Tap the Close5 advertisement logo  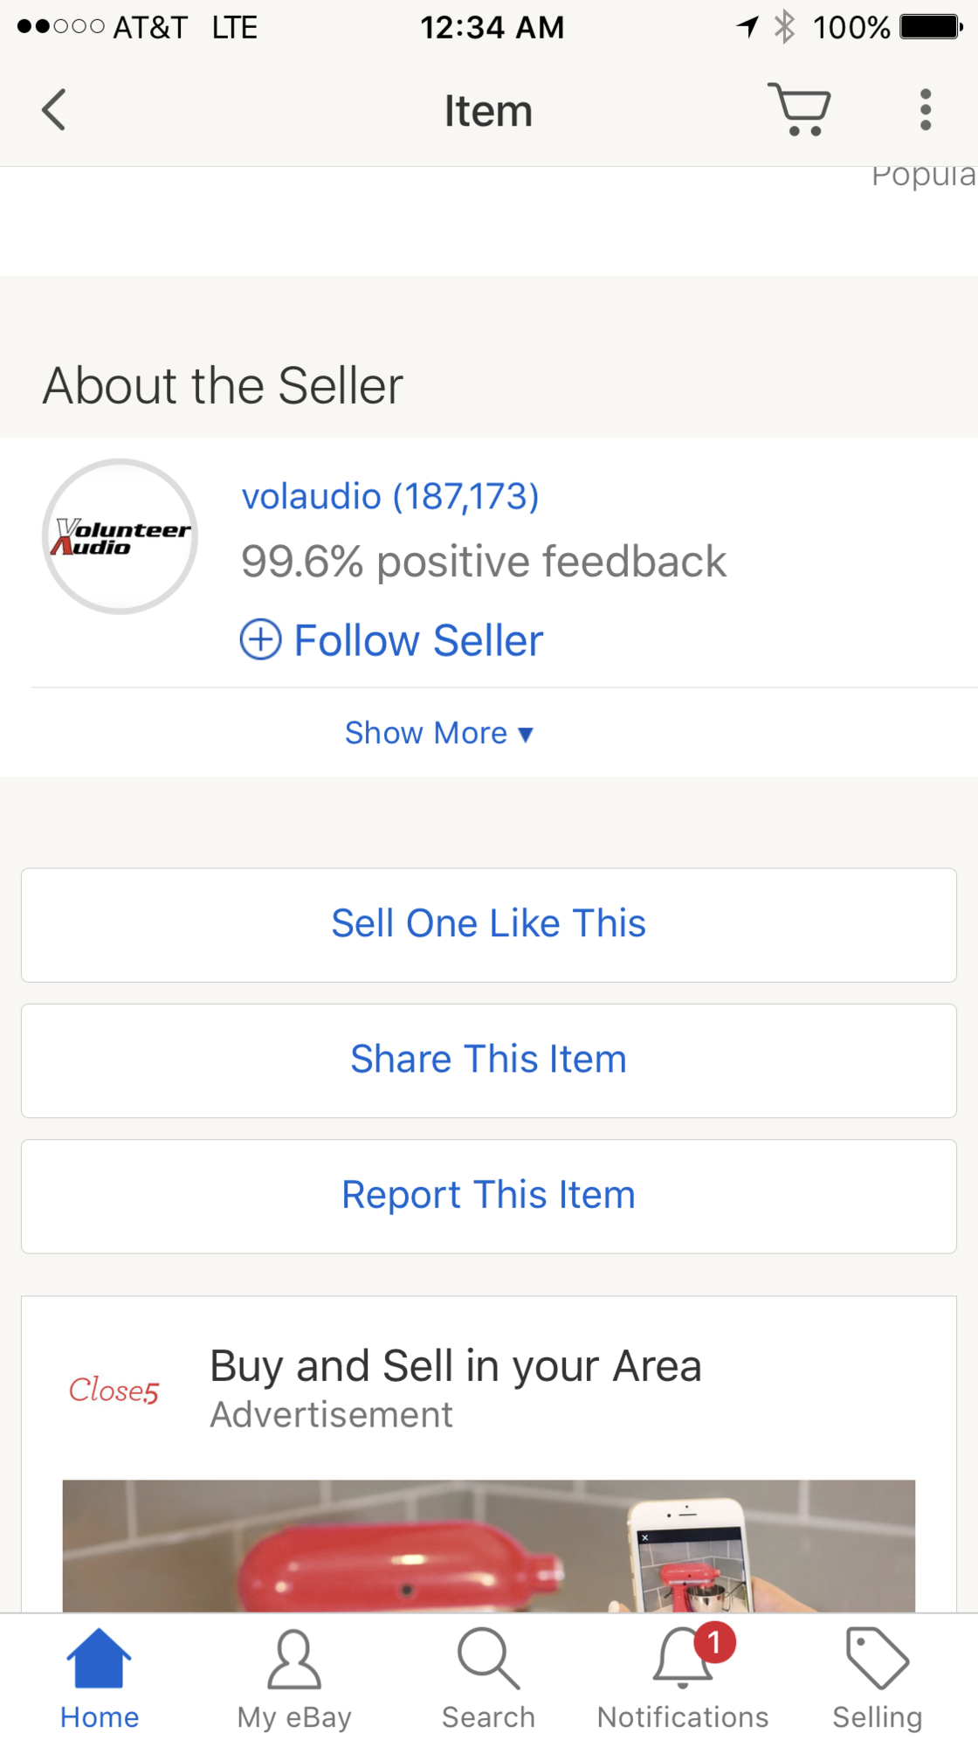114,1390
